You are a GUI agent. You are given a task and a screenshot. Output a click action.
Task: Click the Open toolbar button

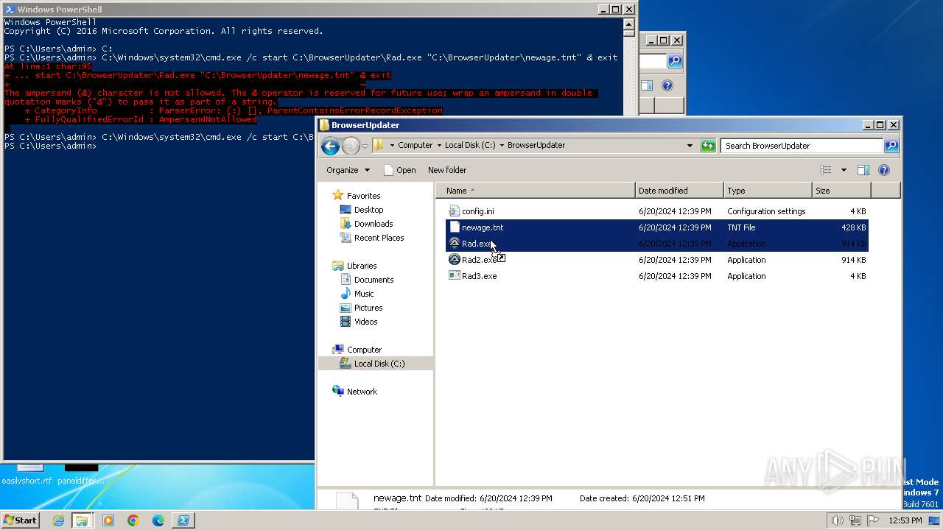(x=400, y=170)
